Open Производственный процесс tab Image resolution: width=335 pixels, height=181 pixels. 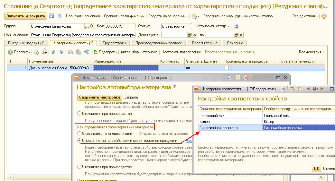[159, 43]
